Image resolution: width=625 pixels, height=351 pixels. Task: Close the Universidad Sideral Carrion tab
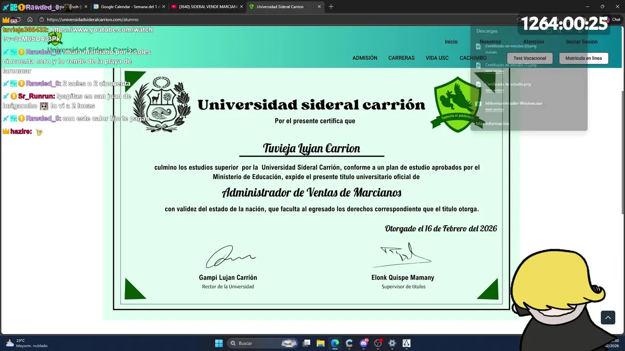tap(319, 6)
